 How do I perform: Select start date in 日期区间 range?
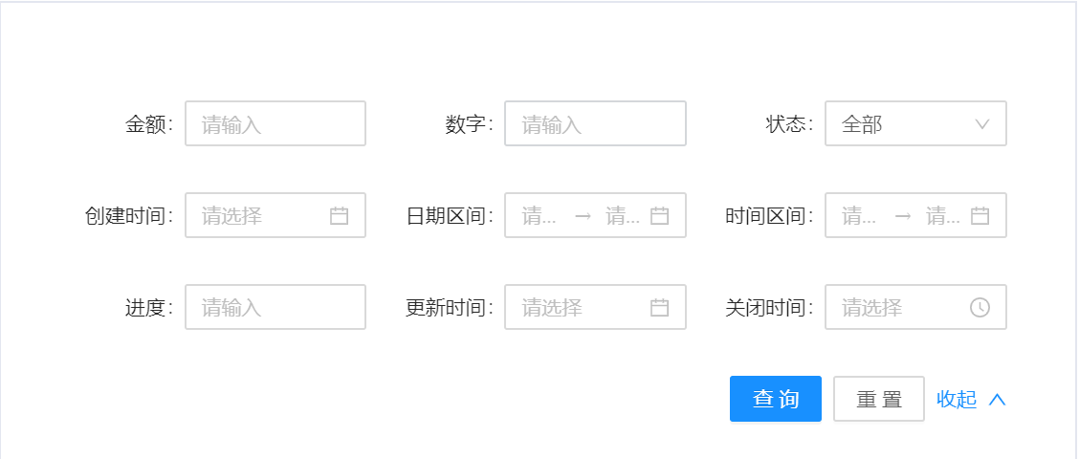[539, 215]
